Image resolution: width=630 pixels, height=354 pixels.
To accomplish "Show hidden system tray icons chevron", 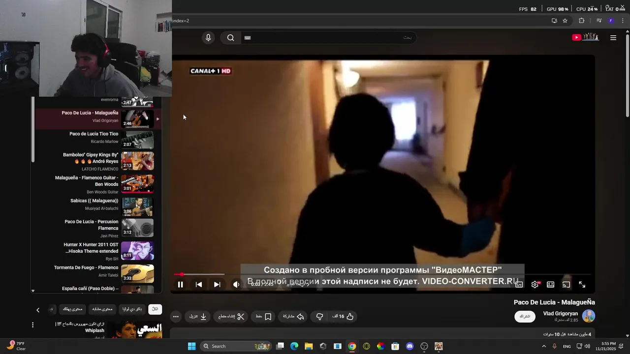I will 544,346.
